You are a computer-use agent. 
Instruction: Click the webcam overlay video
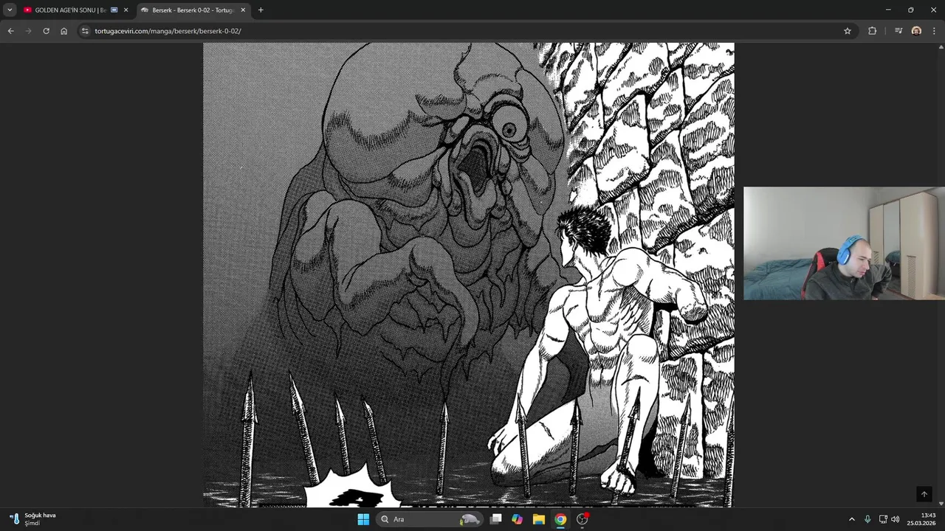point(844,243)
